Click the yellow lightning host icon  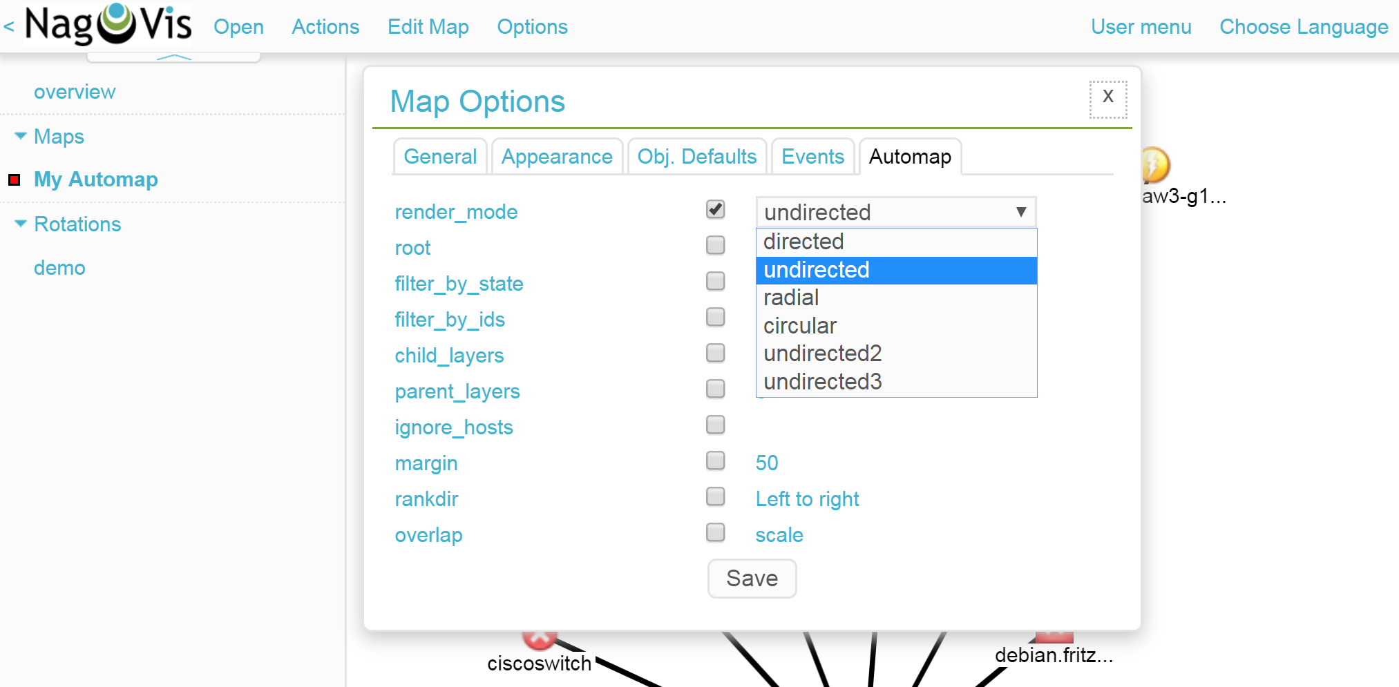click(x=1155, y=165)
